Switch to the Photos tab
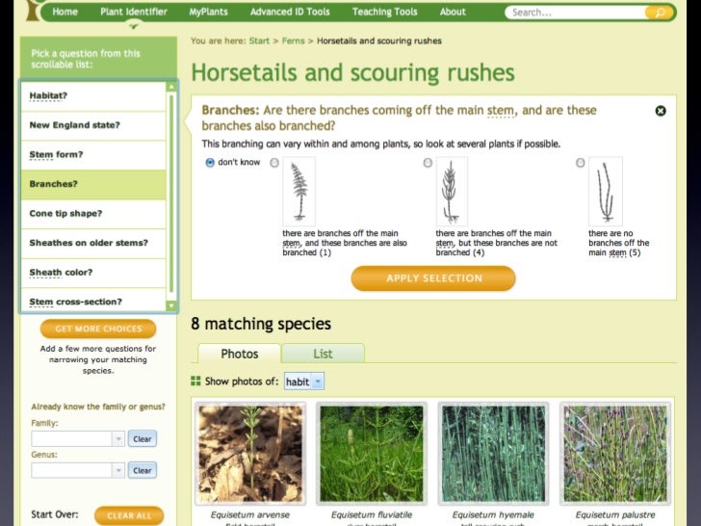The height and width of the screenshot is (526, 701). (239, 354)
